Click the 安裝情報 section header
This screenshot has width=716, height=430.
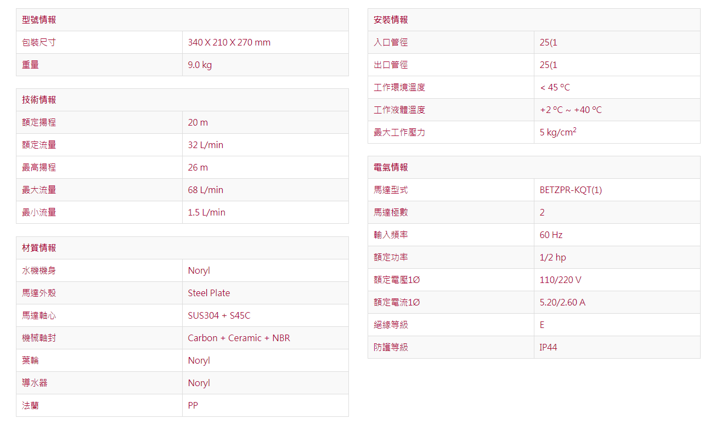pos(391,20)
